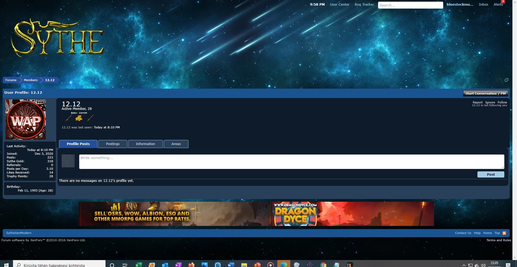The image size is (517, 267).
Task: Go to Forums breadcrumb
Action: click(11, 80)
